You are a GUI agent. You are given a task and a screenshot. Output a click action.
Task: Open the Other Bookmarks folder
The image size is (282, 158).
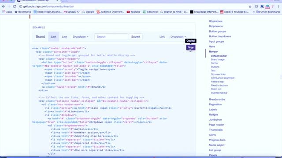click(x=268, y=12)
